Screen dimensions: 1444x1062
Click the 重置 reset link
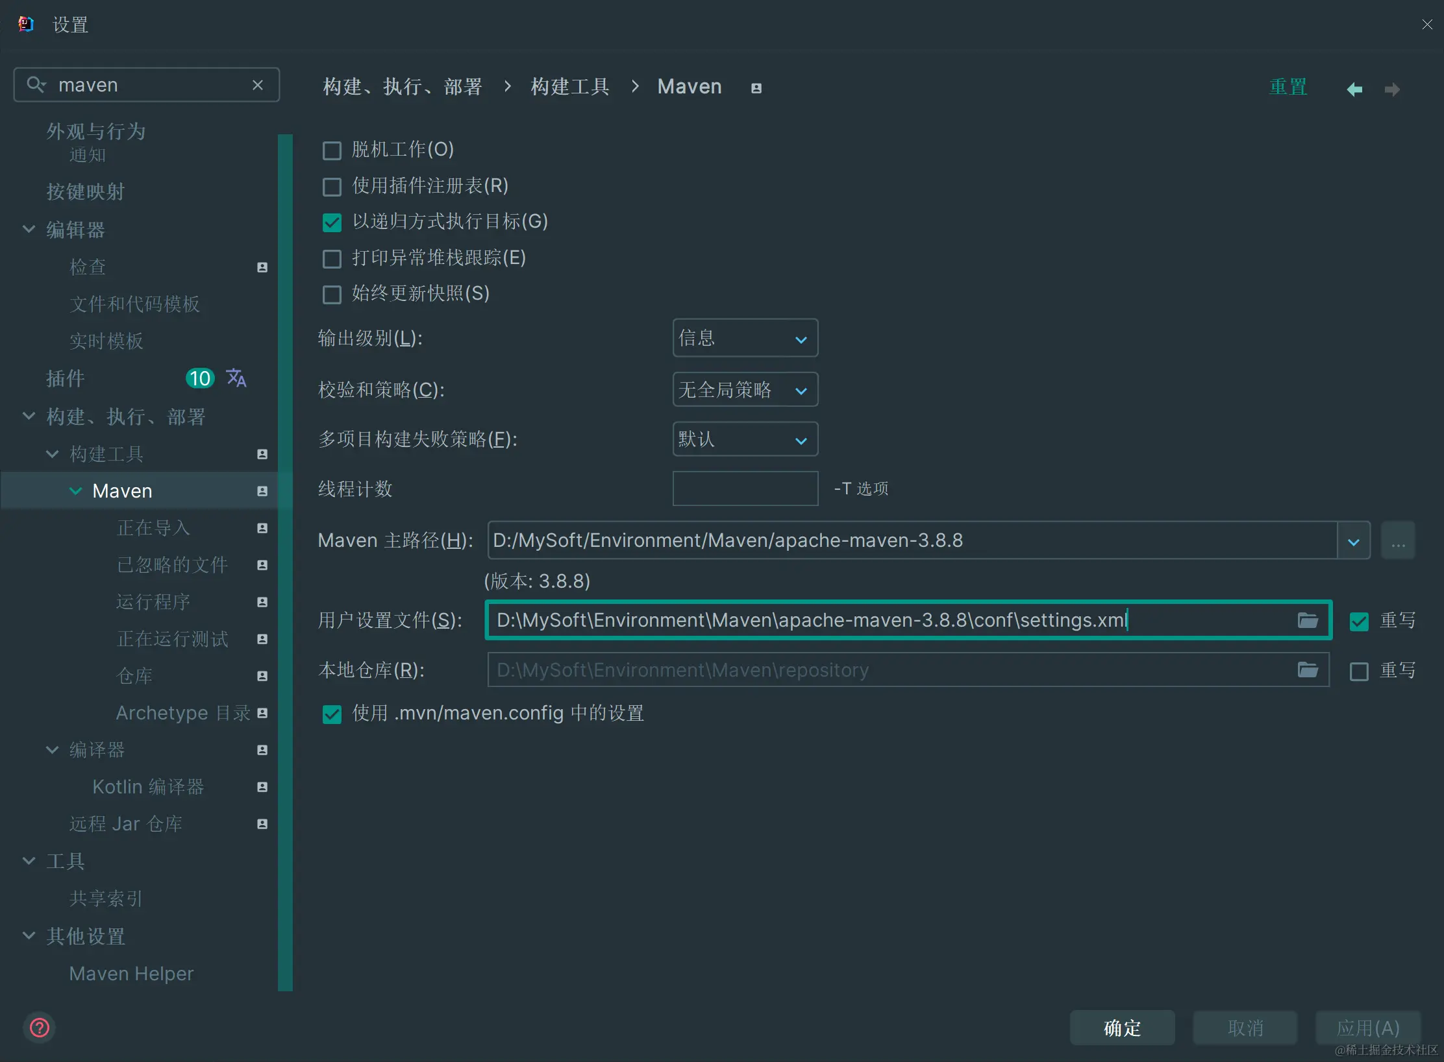tap(1288, 87)
